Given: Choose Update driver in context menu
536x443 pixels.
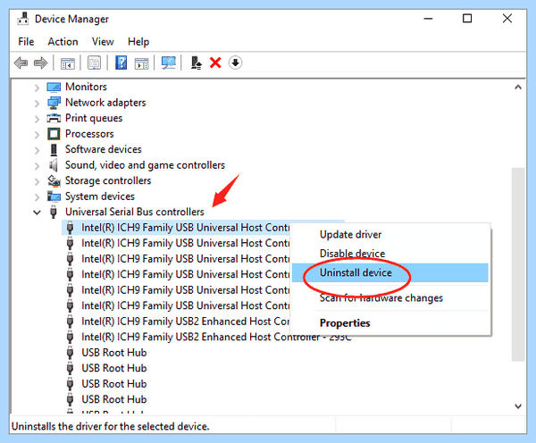Looking at the screenshot, I should click(x=350, y=235).
